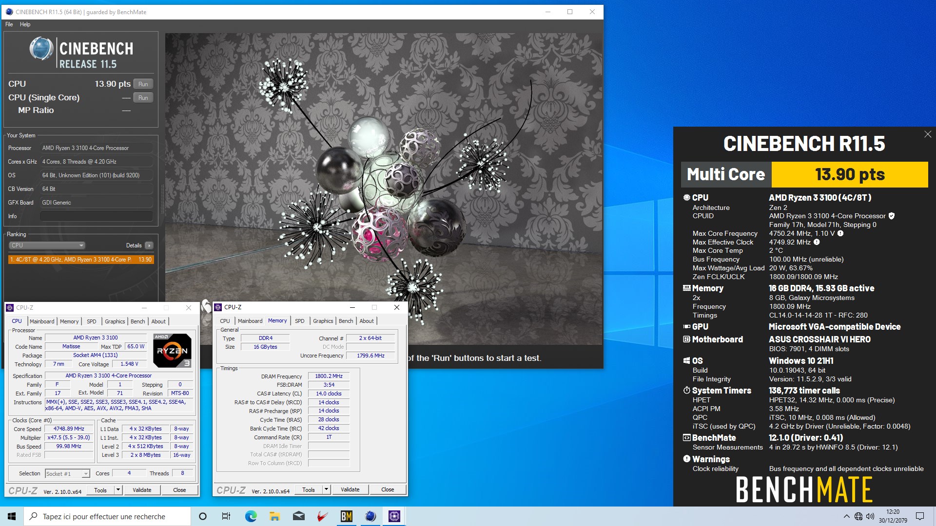Image resolution: width=936 pixels, height=526 pixels.
Task: Click the CPUID verified shield icon
Action: tap(892, 216)
